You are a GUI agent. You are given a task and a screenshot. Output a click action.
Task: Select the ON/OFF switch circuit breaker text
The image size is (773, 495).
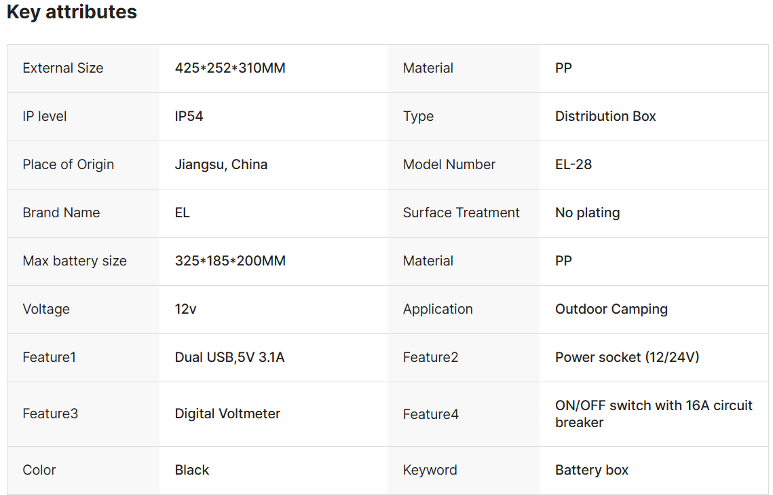(653, 414)
